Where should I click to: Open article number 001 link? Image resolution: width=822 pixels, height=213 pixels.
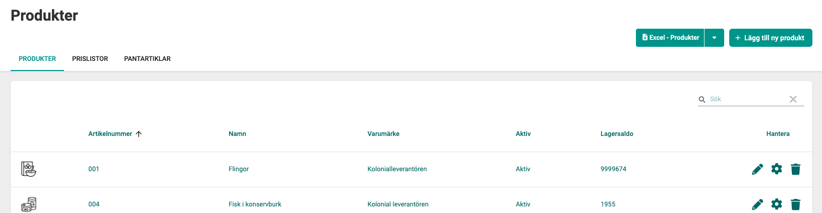click(x=94, y=169)
